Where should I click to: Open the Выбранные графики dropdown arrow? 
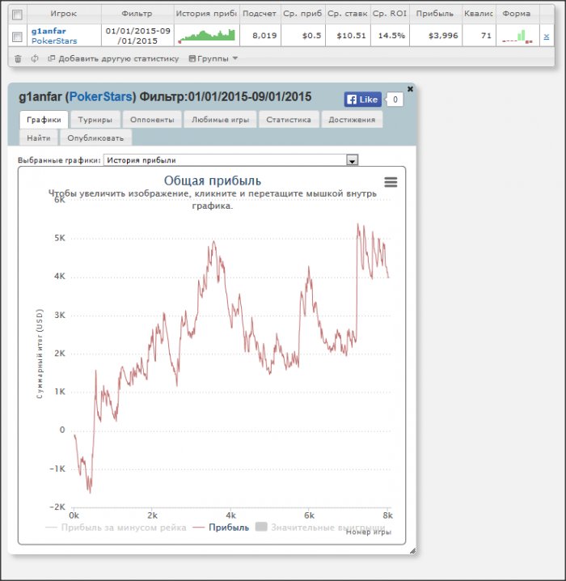pyautogui.click(x=352, y=160)
